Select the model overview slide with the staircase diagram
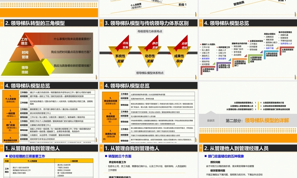297x178 pixels. tap(248, 49)
